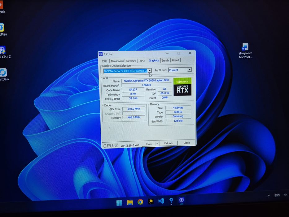Image resolution: width=289 pixels, height=217 pixels.
Task: Open the Microsoft Word document desktop icon
Action: pos(245,51)
